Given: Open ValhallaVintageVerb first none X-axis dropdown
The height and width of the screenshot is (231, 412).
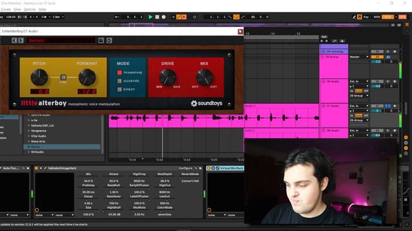Looking at the screenshot, I should (44, 215).
